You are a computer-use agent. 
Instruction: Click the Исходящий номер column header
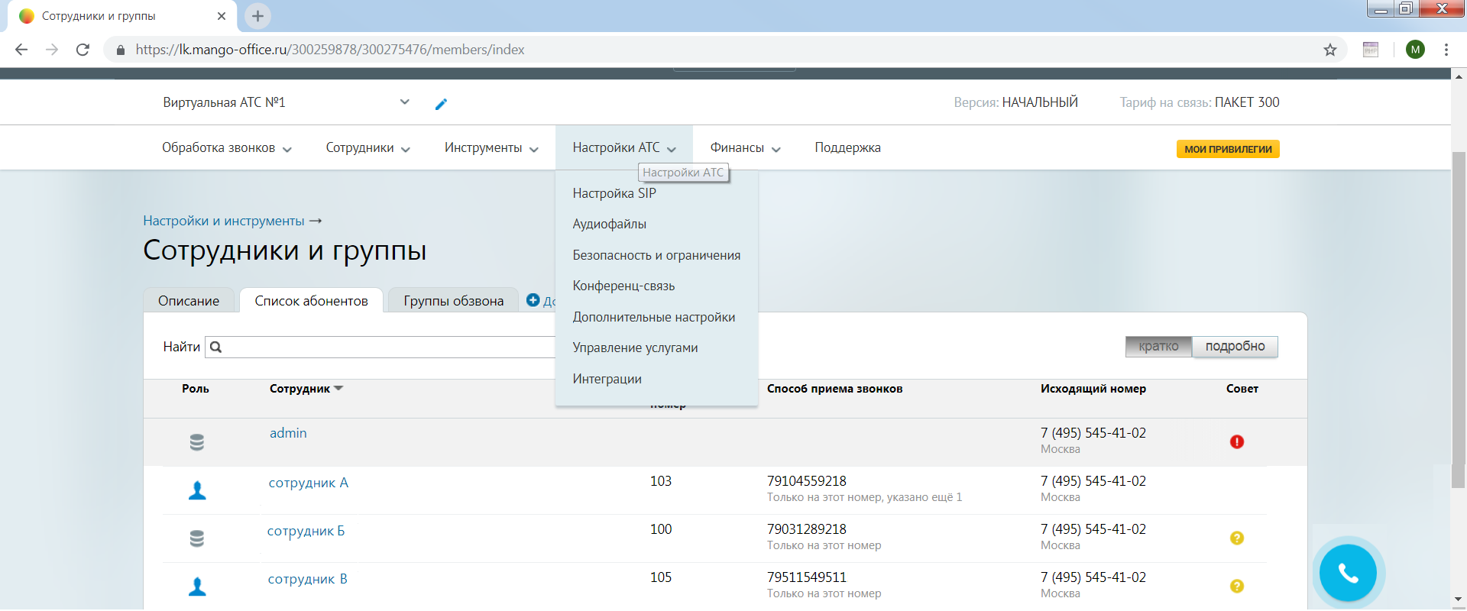(x=1093, y=389)
